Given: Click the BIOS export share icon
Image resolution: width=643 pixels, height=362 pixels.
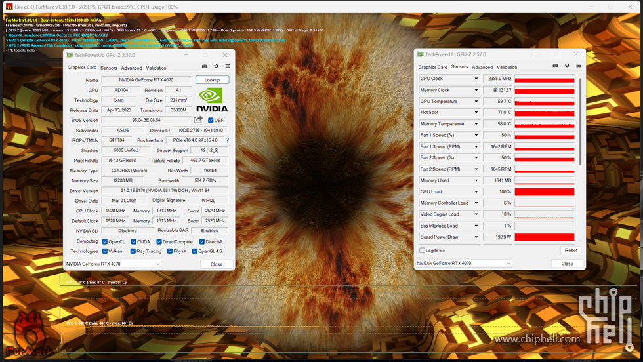Looking at the screenshot, I should click(198, 120).
